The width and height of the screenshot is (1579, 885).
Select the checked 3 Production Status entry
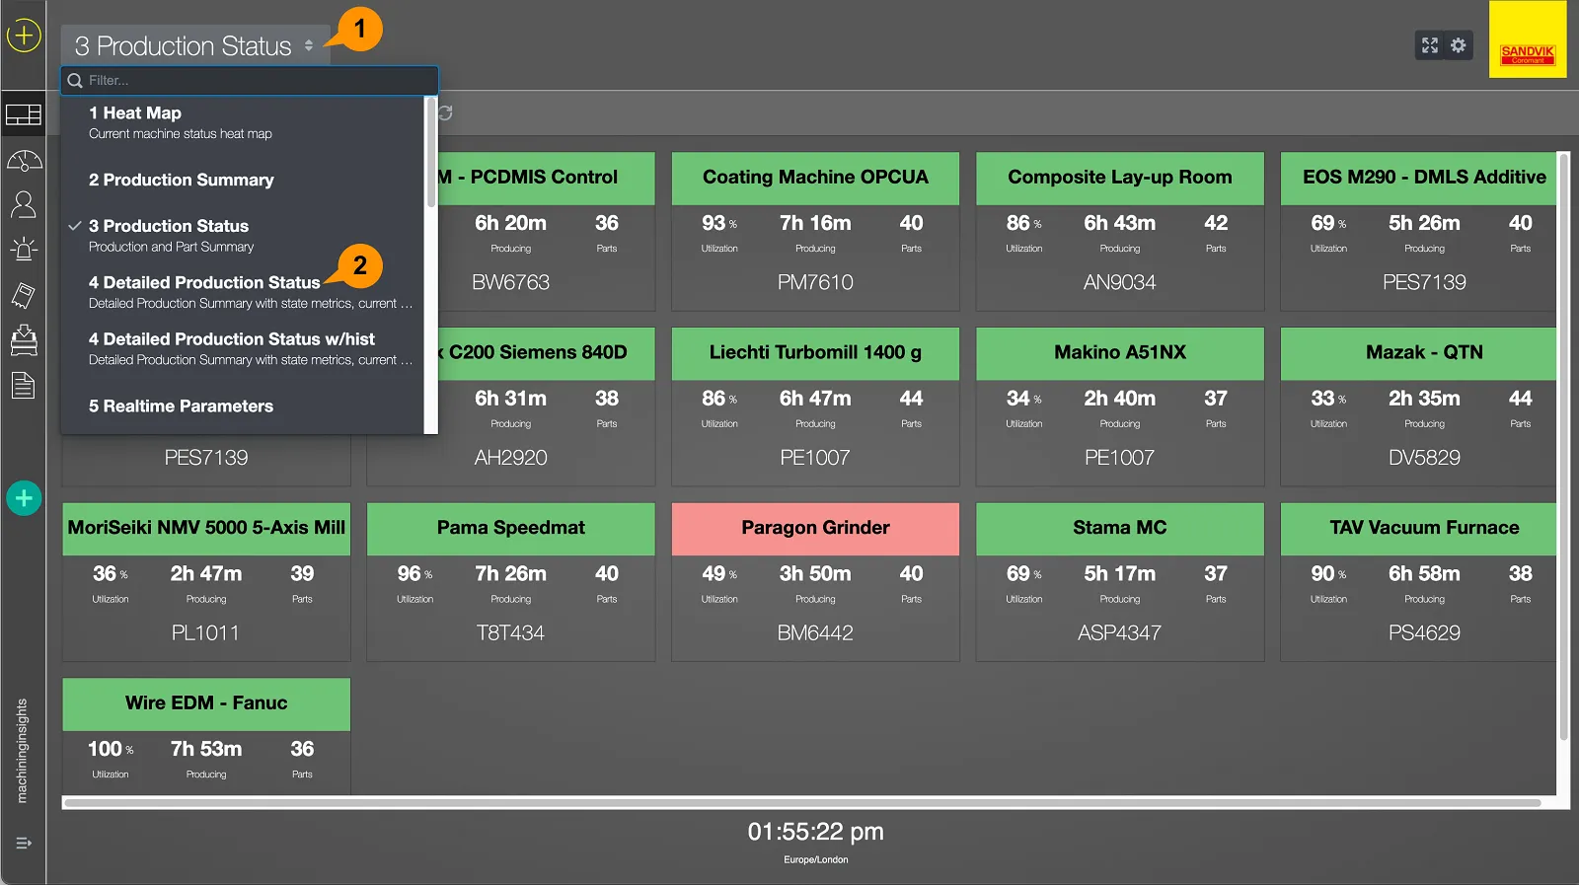243,235
